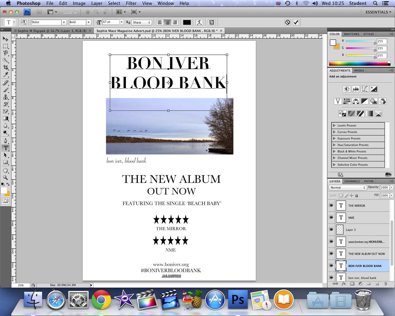Click the zoom percentage field showing 25%

pyautogui.click(x=21, y=285)
